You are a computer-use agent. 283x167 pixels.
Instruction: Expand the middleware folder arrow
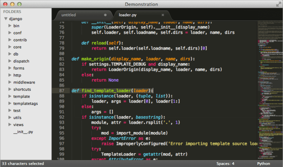pyautogui.click(x=10, y=82)
